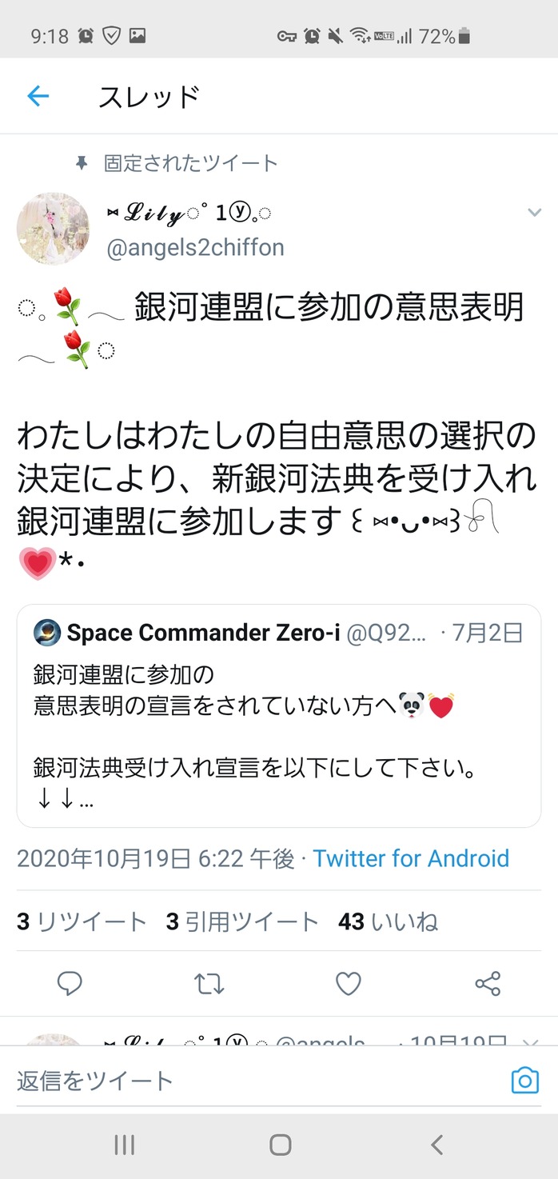Open the reply speech bubble icon
Viewport: 558px width, 1179px height.
(70, 984)
